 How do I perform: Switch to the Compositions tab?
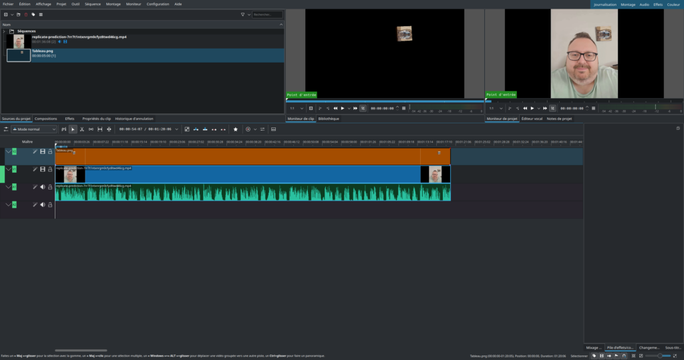46,119
